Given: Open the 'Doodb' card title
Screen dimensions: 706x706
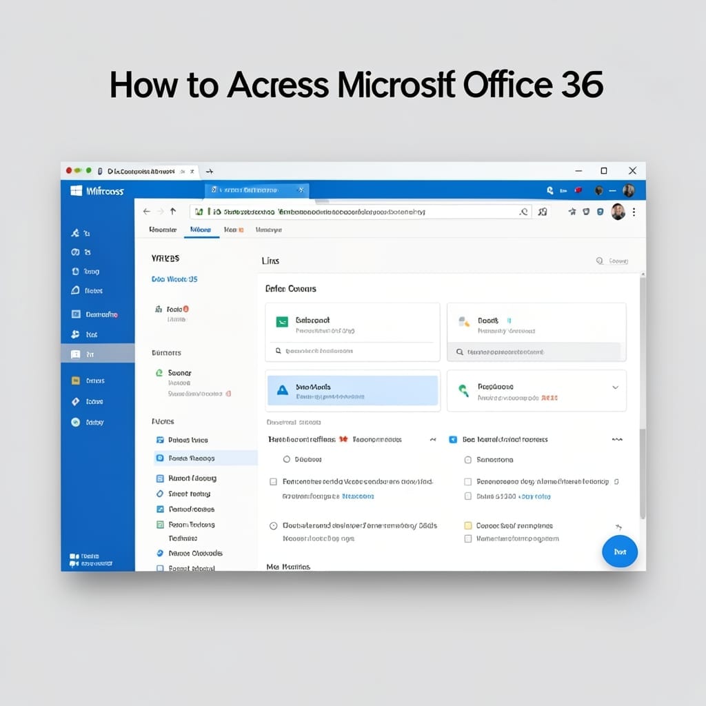Looking at the screenshot, I should click(x=487, y=321).
